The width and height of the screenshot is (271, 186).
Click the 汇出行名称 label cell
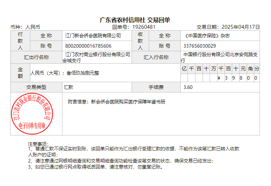[36, 57]
